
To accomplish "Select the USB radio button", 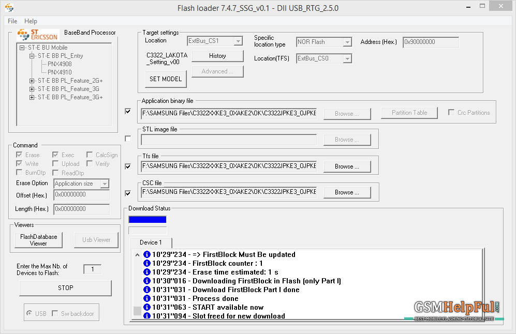I will 30,313.
